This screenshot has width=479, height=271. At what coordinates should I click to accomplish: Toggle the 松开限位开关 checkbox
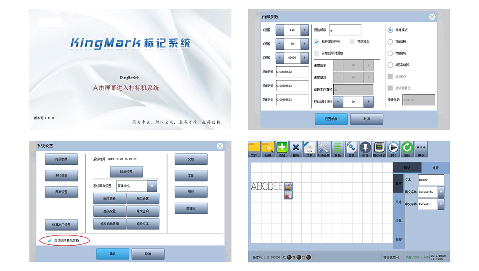click(x=317, y=42)
